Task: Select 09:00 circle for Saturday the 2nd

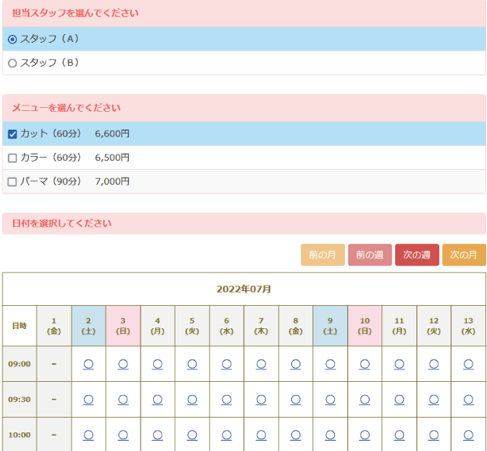Action: point(89,363)
